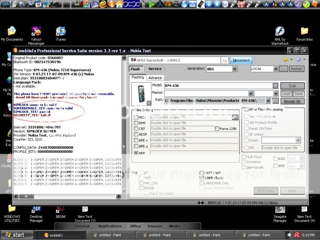Viewport: 320px width, 240px height.
Task: Toggle the ADSP file checkbox
Action: point(136,134)
